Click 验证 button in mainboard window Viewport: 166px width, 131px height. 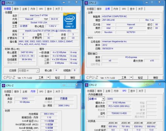140,78
